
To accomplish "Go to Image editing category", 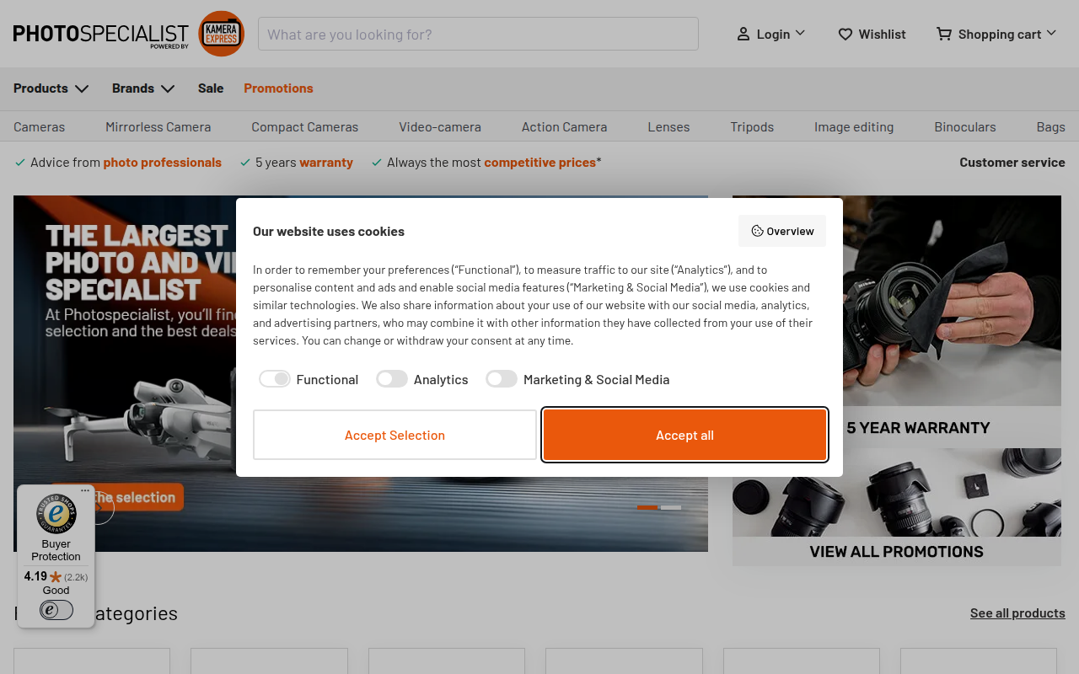I will tap(854, 127).
